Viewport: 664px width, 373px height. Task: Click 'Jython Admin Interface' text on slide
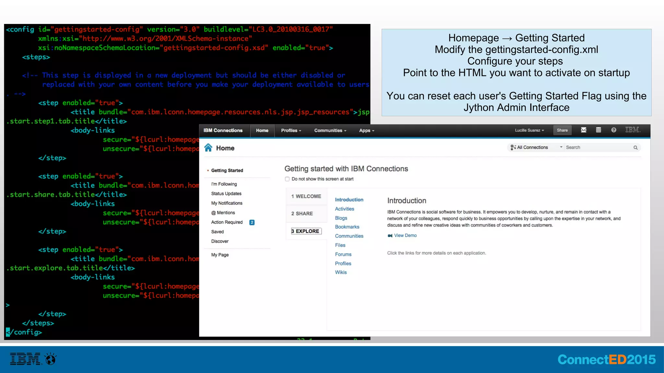point(516,107)
